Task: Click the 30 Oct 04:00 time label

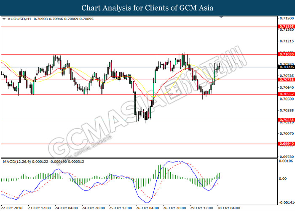Action: click(229, 208)
